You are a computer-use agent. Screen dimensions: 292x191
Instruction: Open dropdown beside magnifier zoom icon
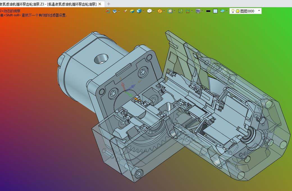click(174, 11)
